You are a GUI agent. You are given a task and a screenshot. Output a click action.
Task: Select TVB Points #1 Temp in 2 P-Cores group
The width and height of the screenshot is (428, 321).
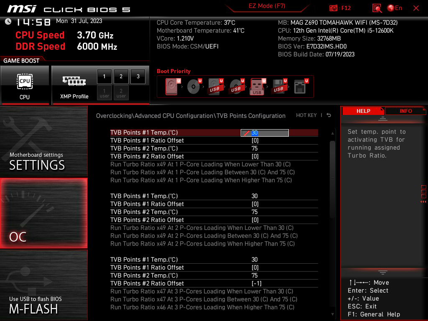[214, 196]
